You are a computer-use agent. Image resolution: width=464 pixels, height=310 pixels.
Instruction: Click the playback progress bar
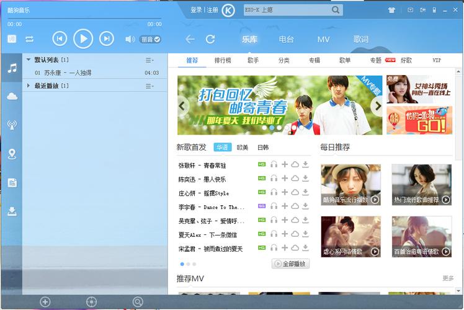tap(84, 19)
